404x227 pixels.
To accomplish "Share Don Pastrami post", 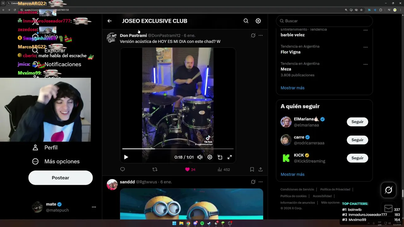I will (260, 169).
